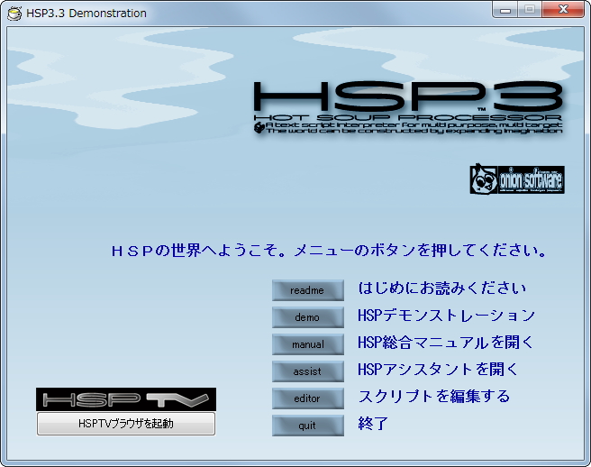
Task: Click the HSP TV banner logo
Action: pyautogui.click(x=126, y=399)
